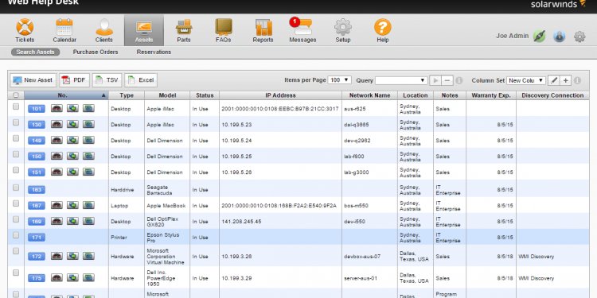The image size is (597, 298).
Task: Open the orange Help question mark
Action: pos(383,30)
